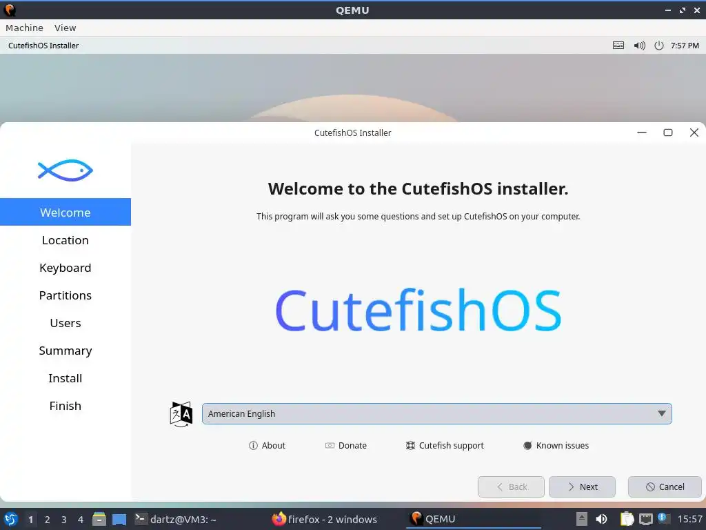Switch to workspace 1 in taskbar
The image size is (706, 530).
pos(30,520)
